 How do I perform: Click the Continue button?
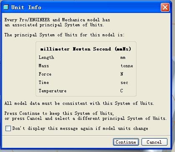click(126, 142)
